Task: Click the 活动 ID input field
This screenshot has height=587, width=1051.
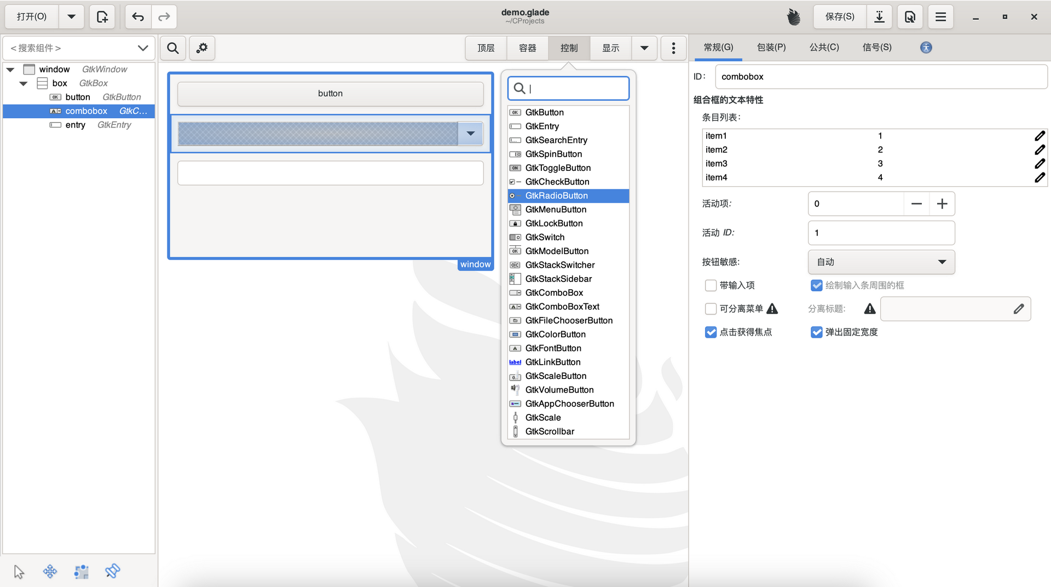Action: [881, 233]
